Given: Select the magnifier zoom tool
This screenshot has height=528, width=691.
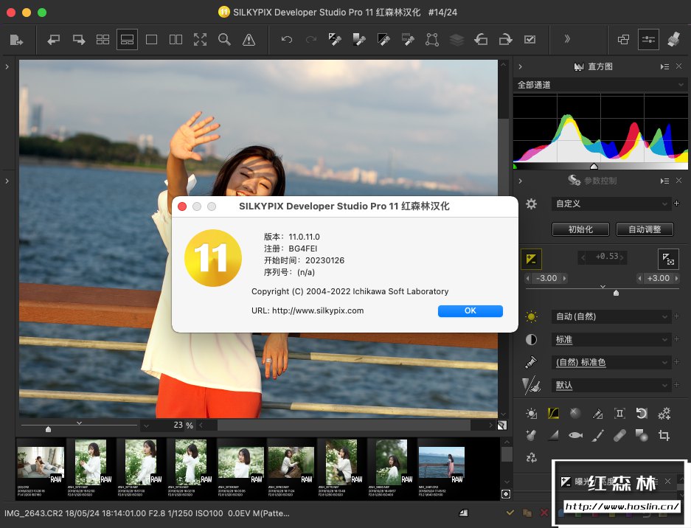Looking at the screenshot, I should [224, 39].
